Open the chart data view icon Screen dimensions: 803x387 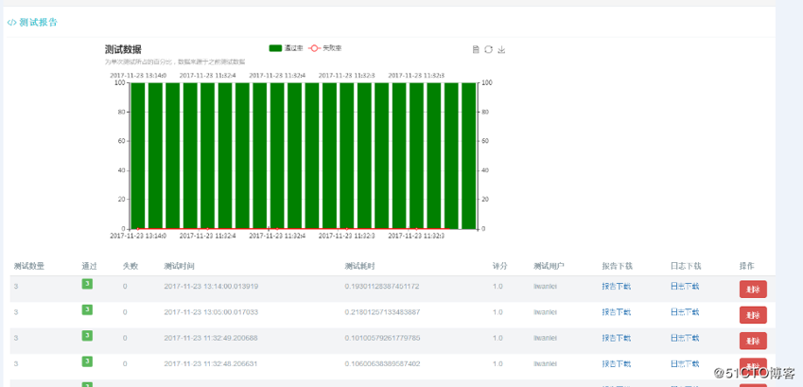point(476,50)
